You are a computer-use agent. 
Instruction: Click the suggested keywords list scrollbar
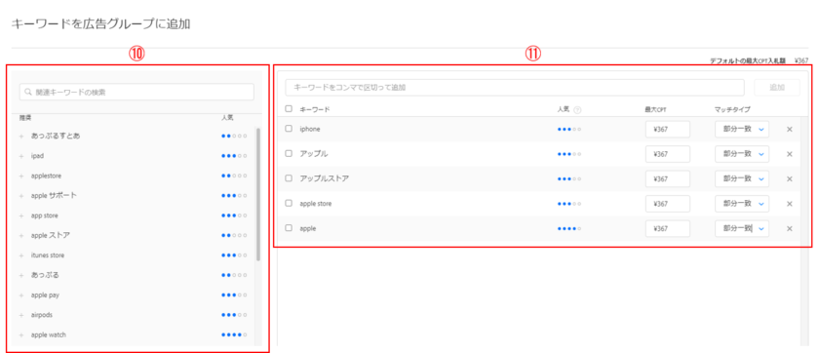(258, 194)
